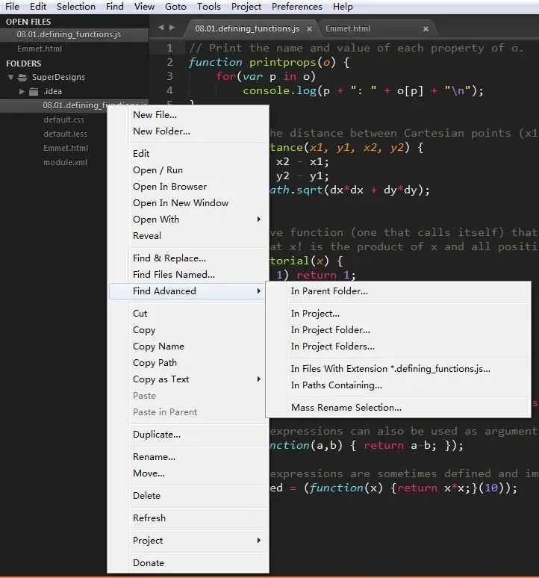Choose Find Files Named...
This screenshot has height=578, width=539.
[x=188, y=274]
